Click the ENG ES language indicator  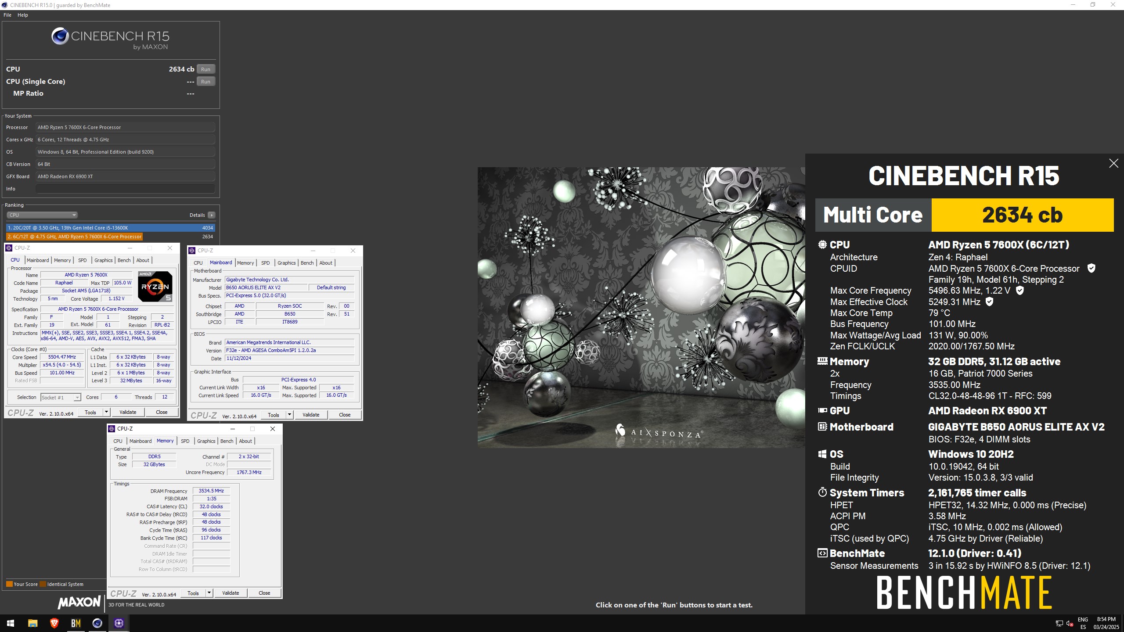[x=1083, y=623]
